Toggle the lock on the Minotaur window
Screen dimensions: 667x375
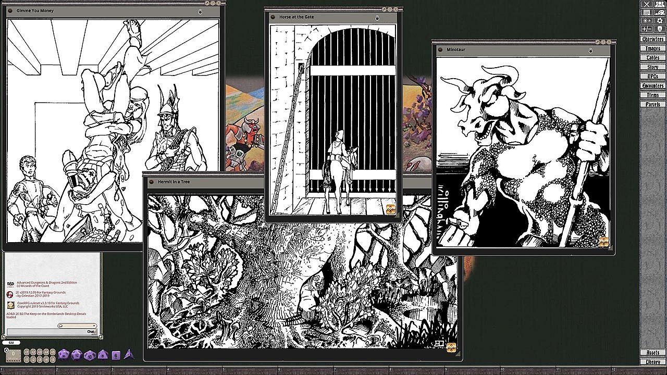[590, 51]
